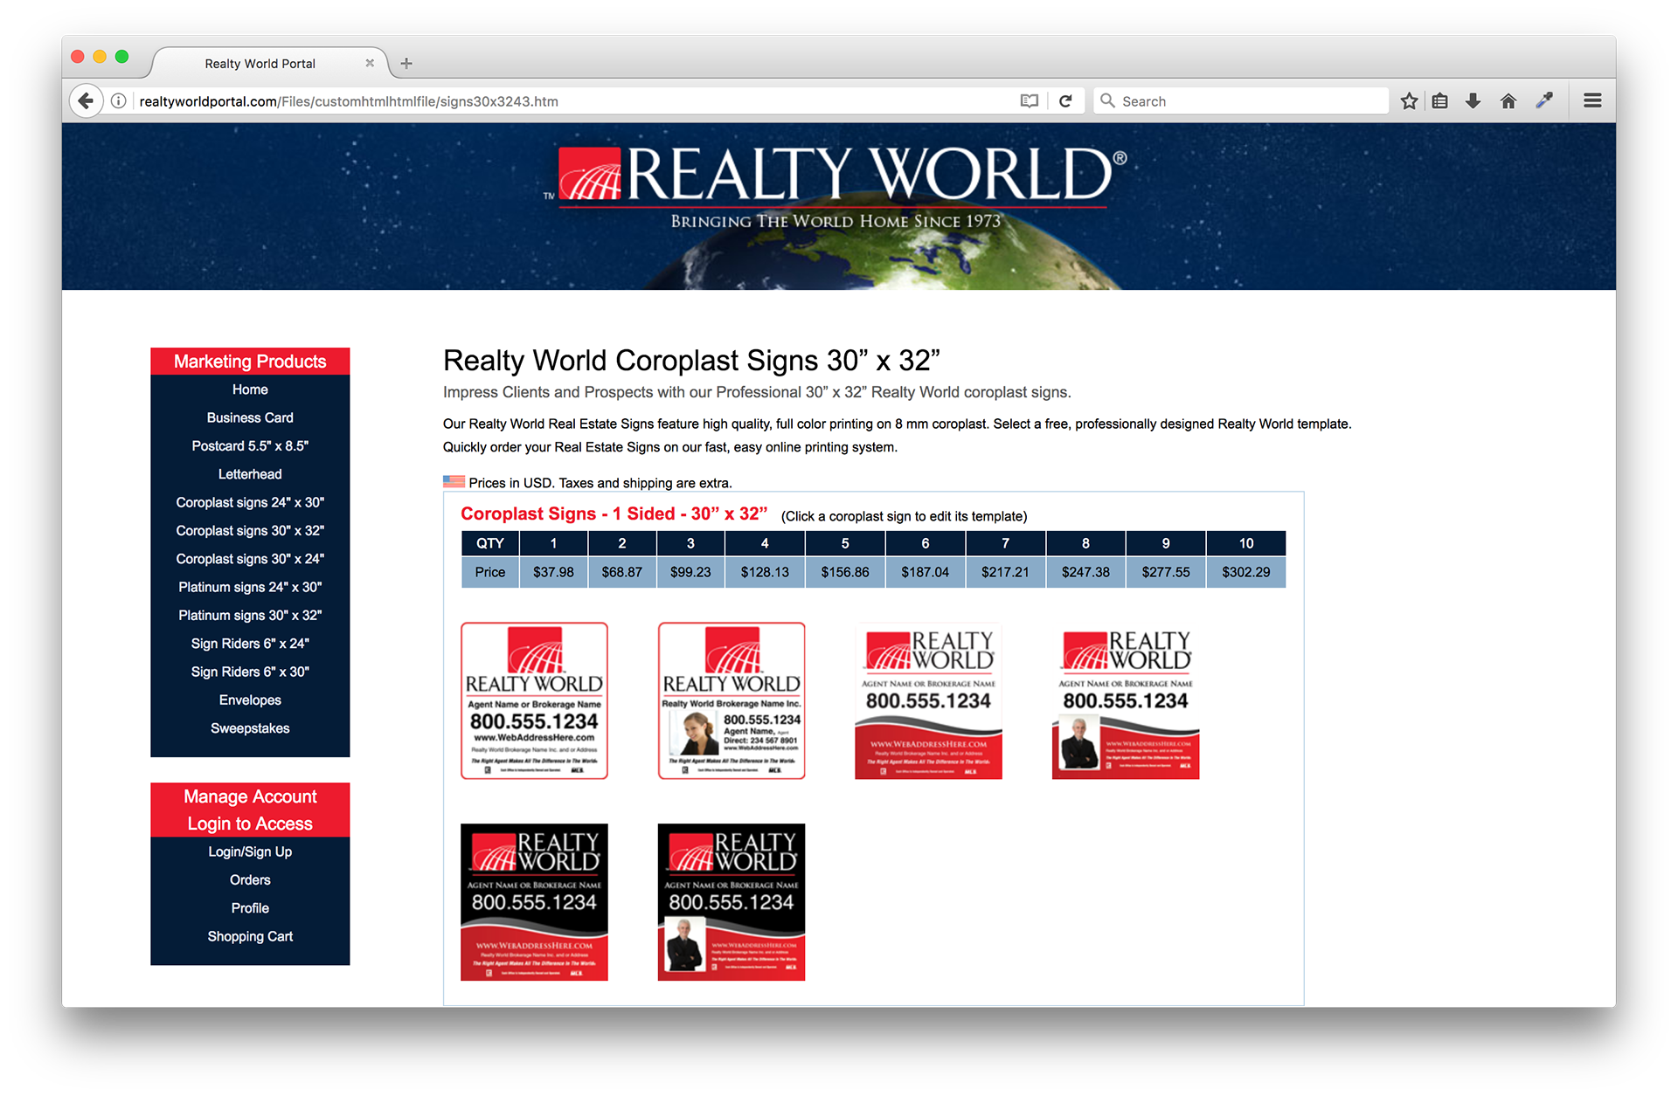
Task: Select red wave sign template with agent photo
Action: tap(1126, 700)
